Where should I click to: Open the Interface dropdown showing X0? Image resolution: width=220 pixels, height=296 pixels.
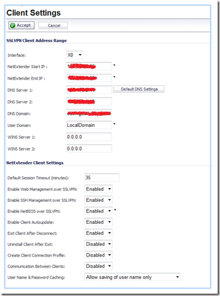pos(74,55)
